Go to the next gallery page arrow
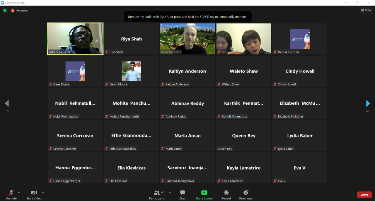Viewport: 375px width, 201px height. click(368, 103)
